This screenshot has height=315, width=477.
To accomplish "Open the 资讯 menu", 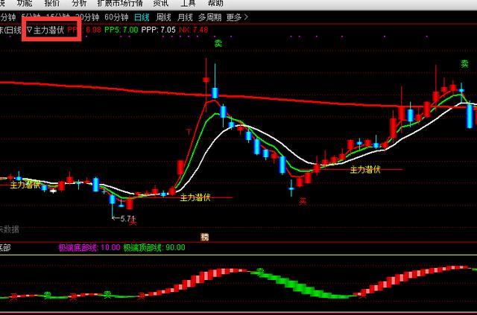I will click(x=160, y=4).
